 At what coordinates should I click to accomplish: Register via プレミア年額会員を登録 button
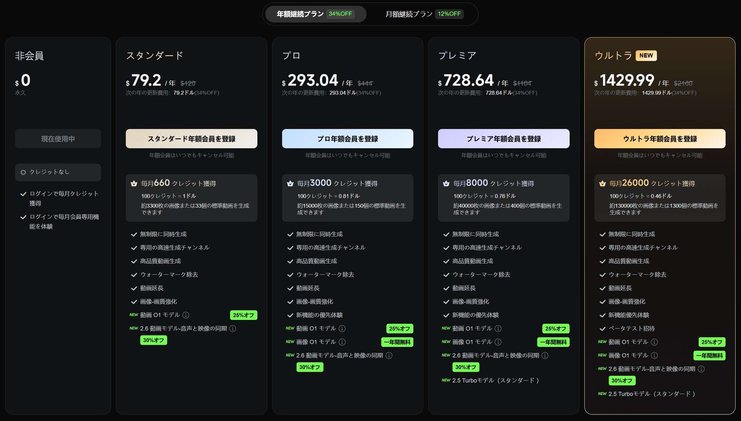(503, 139)
